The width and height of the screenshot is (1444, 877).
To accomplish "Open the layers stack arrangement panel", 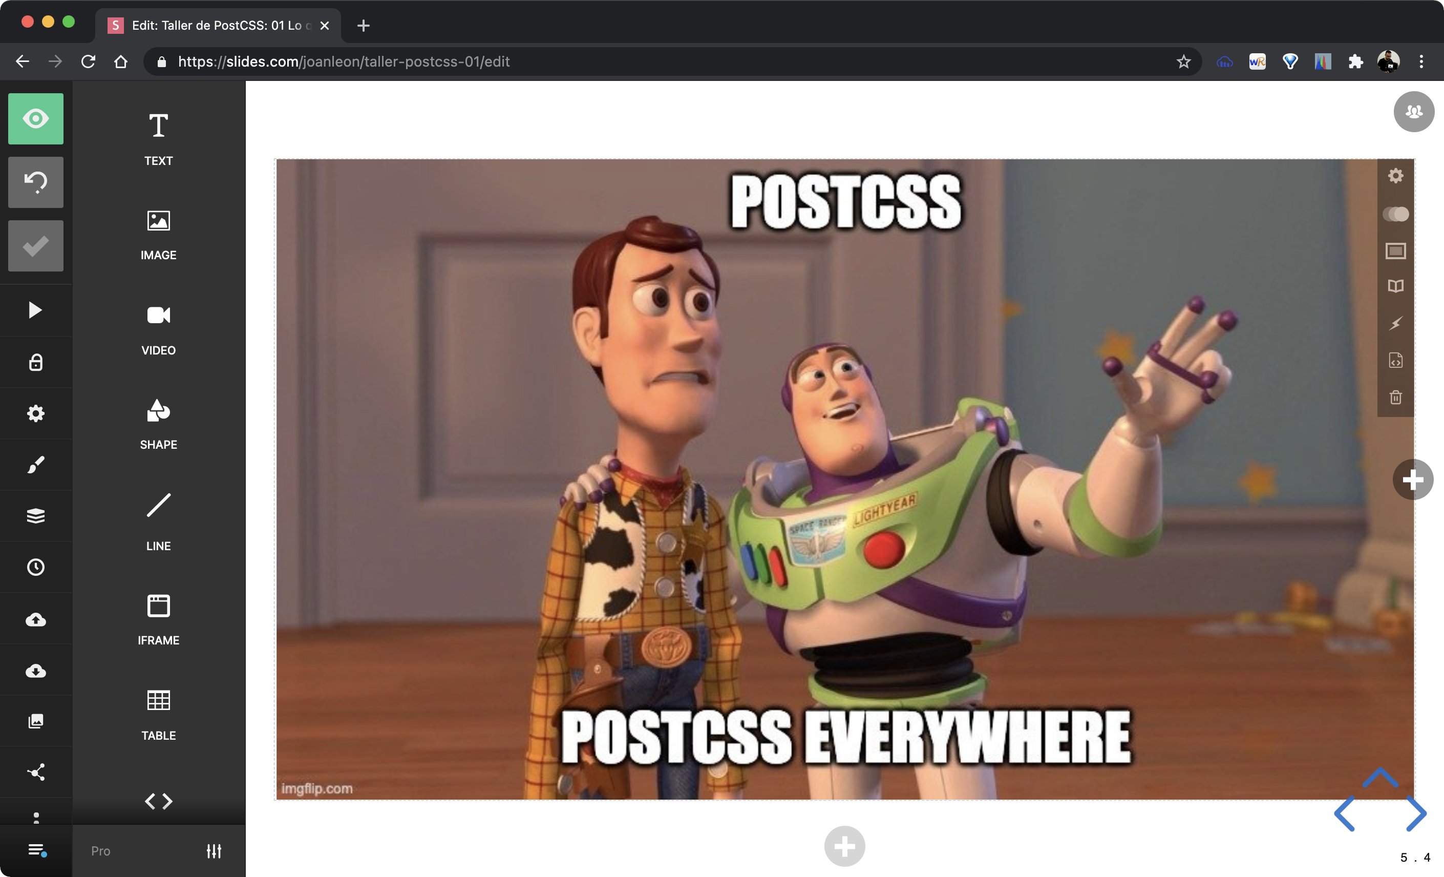I will (36, 516).
